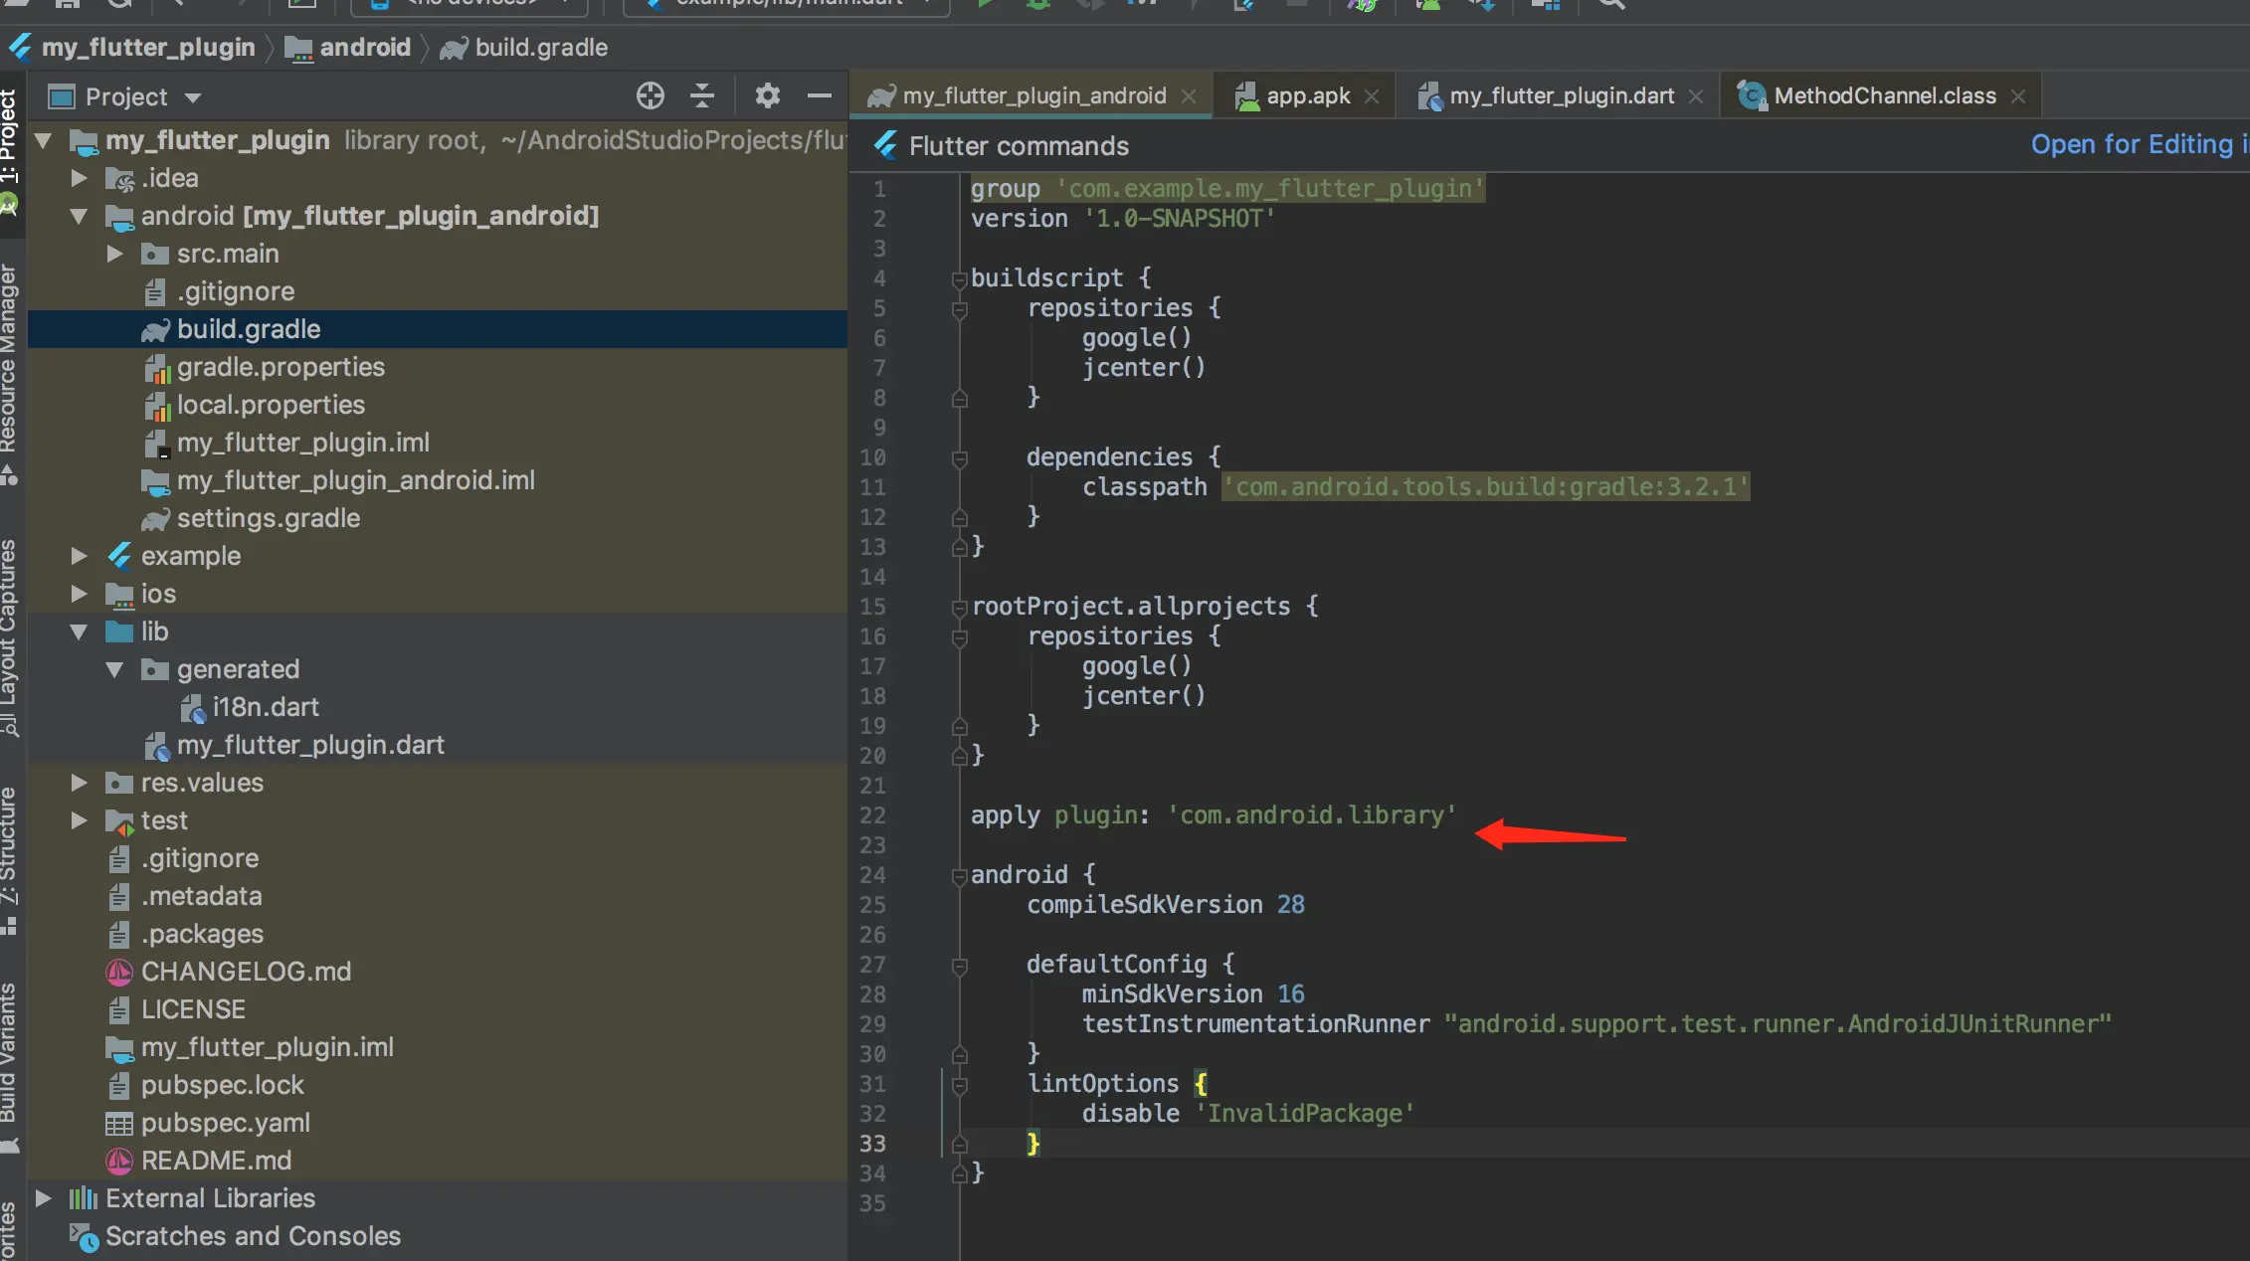Open Project panel settings gear
The image size is (2250, 1261).
pos(767,96)
